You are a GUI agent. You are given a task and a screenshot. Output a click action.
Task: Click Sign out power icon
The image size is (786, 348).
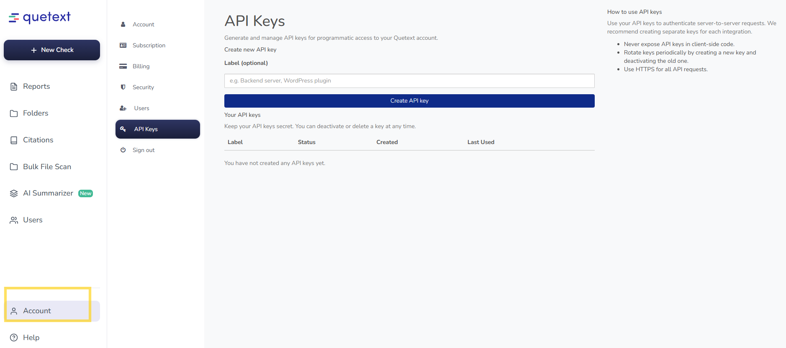[x=123, y=150]
